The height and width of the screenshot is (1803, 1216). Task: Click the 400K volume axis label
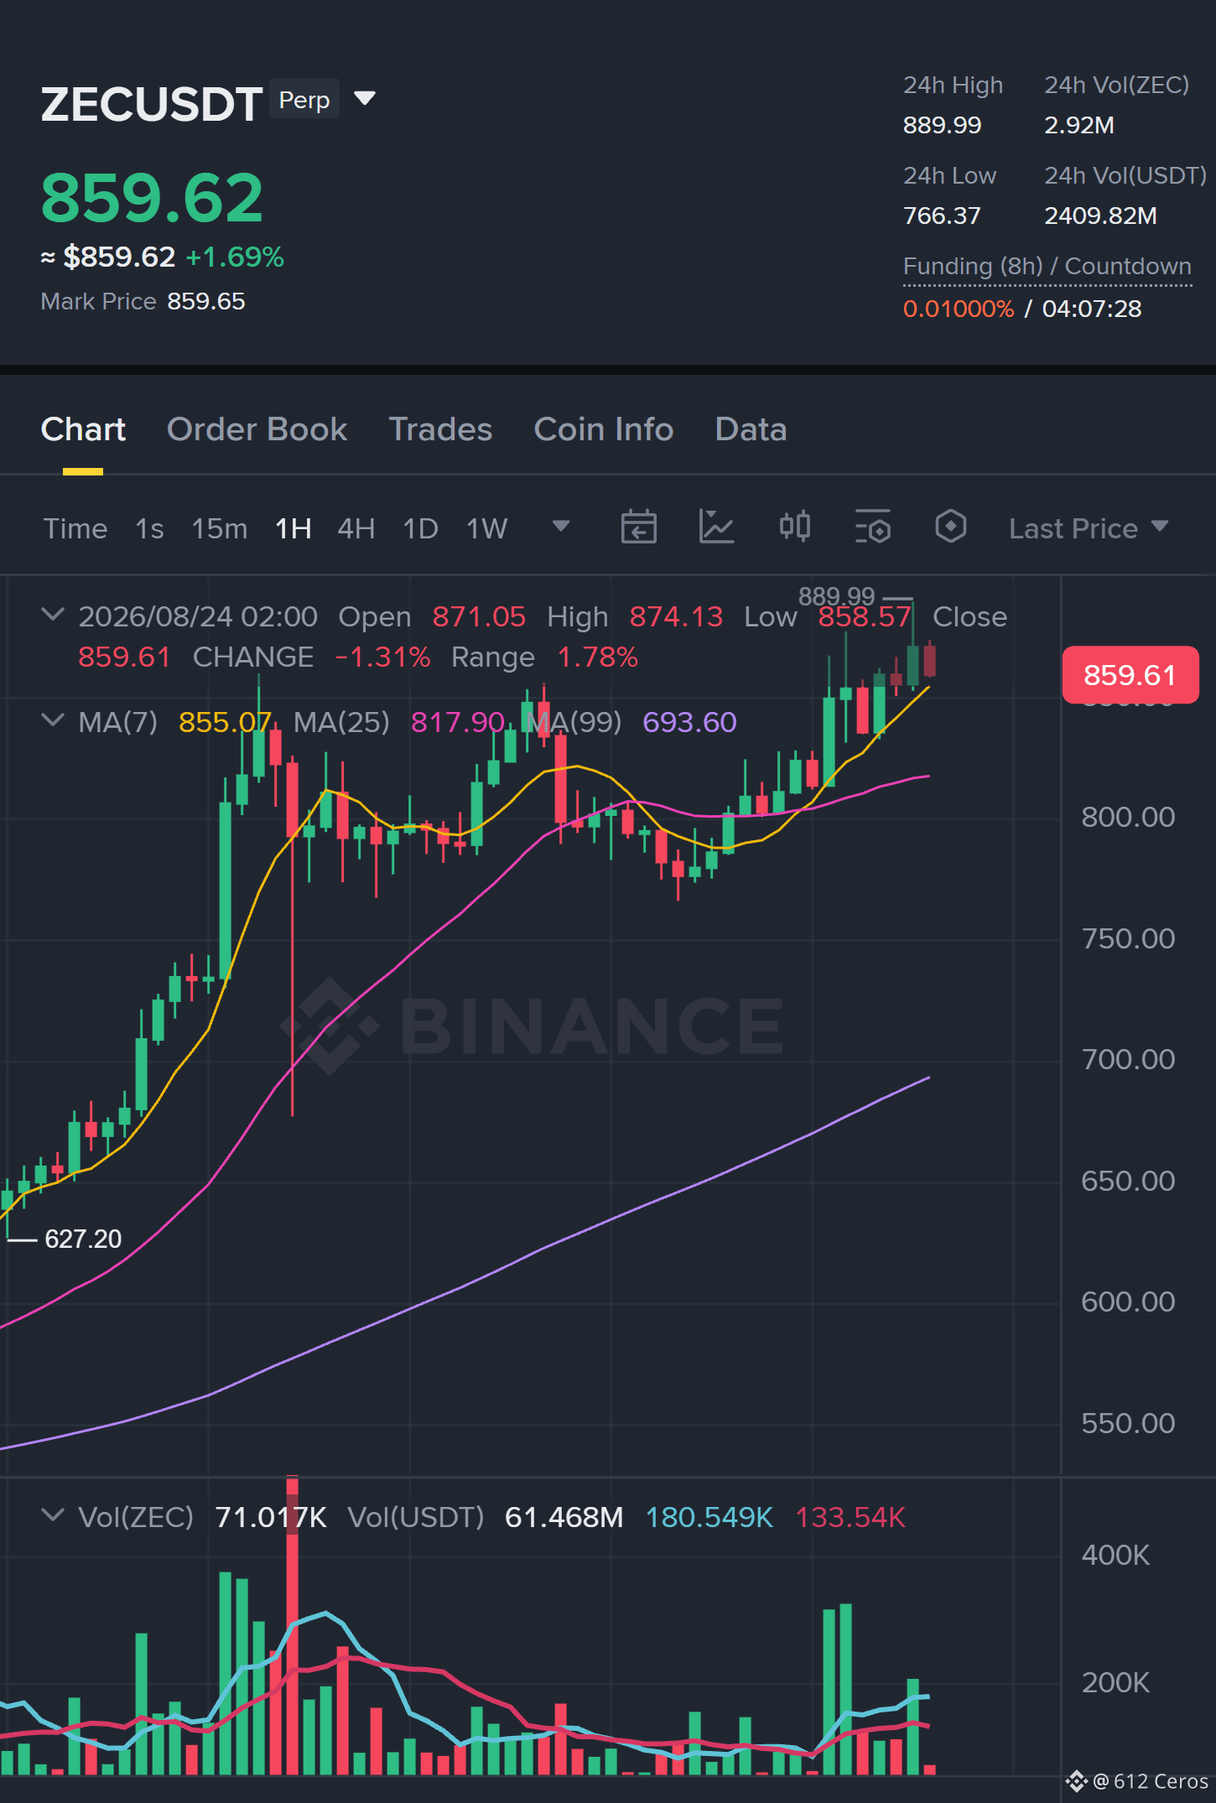tap(1115, 1556)
